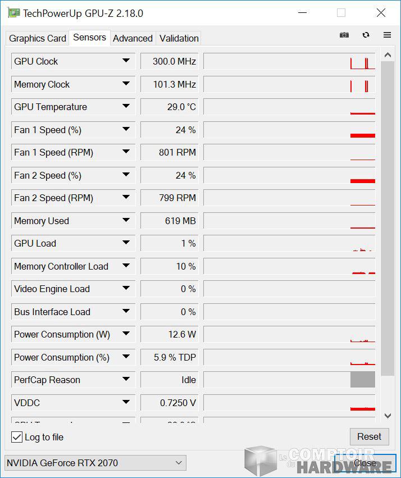
Task: Open the PerfCap Reason dropdown
Action: [x=126, y=380]
